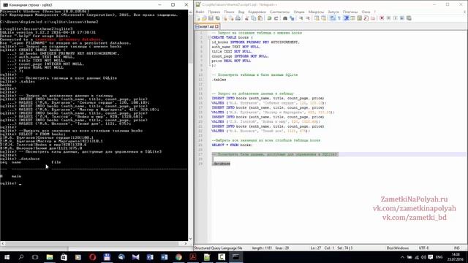Open the Опции menu
This screenshot has height=263, width=468.
pos(299,12)
